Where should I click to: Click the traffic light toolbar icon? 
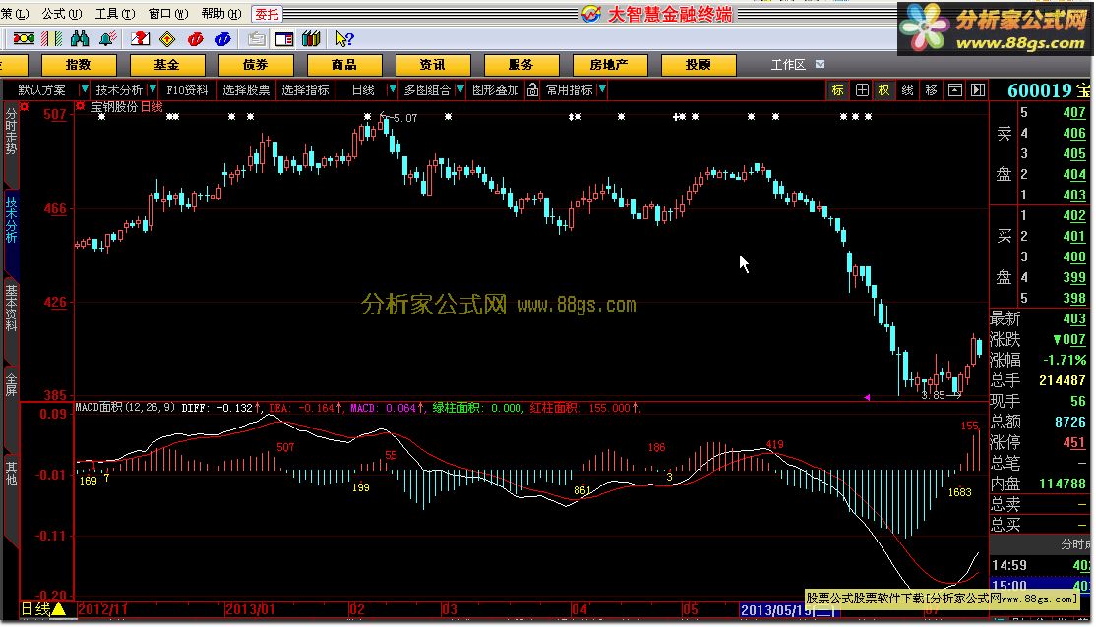(x=24, y=39)
